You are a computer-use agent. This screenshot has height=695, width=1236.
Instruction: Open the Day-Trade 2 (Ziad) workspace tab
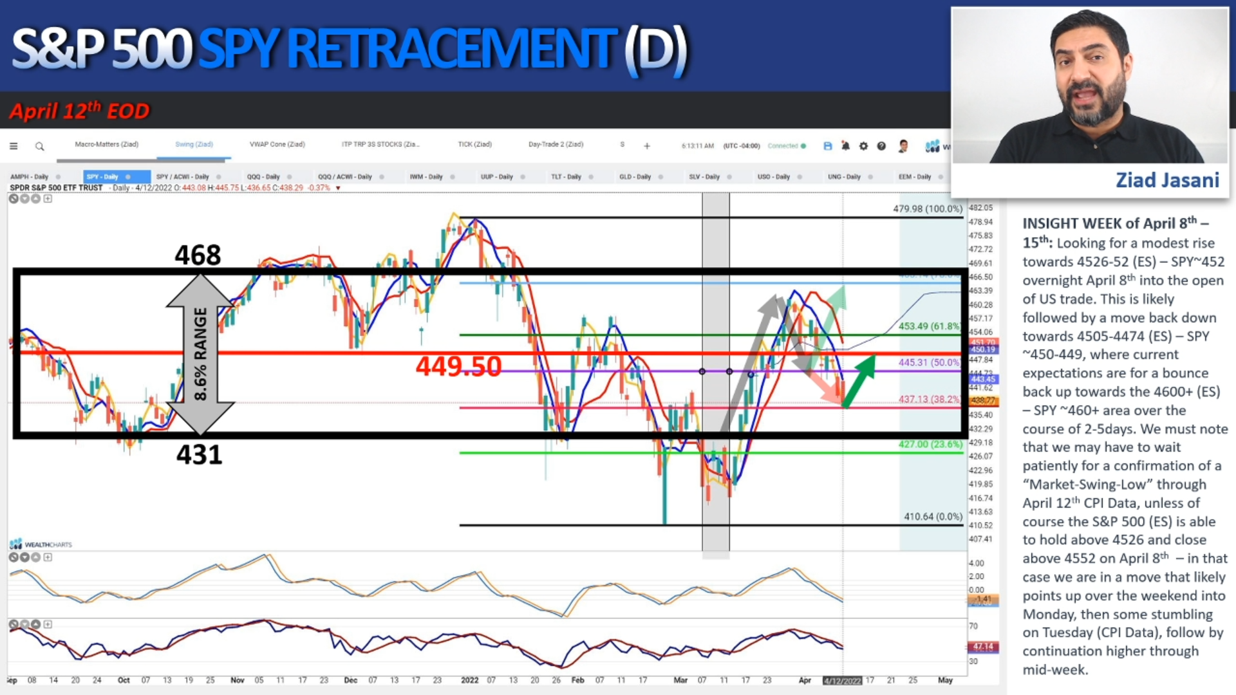[556, 144]
